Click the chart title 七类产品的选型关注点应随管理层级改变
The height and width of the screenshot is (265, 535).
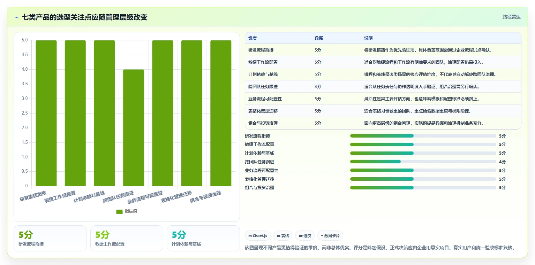click(x=84, y=17)
